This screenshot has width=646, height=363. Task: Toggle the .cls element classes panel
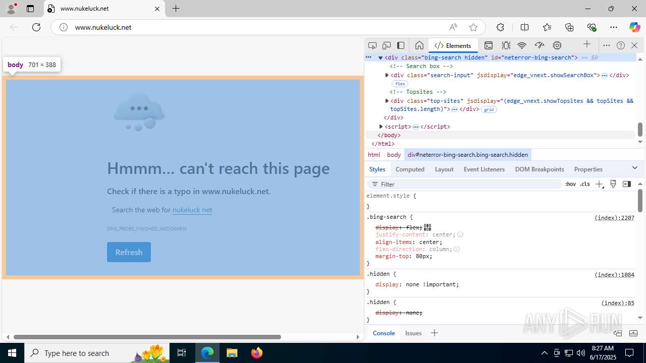[585, 184]
